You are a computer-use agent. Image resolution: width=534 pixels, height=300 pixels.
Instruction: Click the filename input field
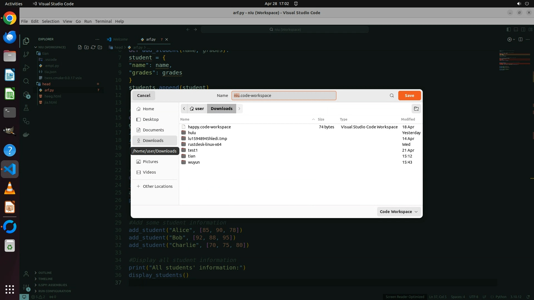[284, 96]
